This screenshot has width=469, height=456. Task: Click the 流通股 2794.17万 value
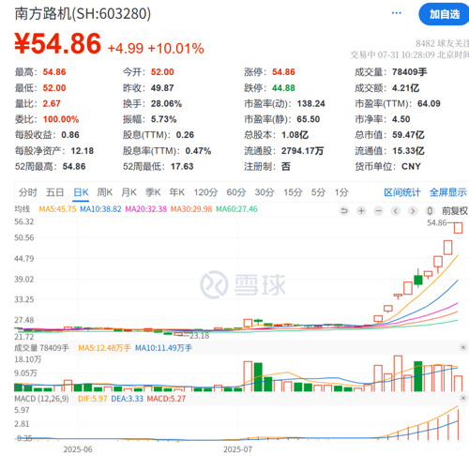click(302, 151)
